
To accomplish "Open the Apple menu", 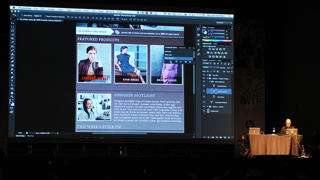I will coord(13,8).
